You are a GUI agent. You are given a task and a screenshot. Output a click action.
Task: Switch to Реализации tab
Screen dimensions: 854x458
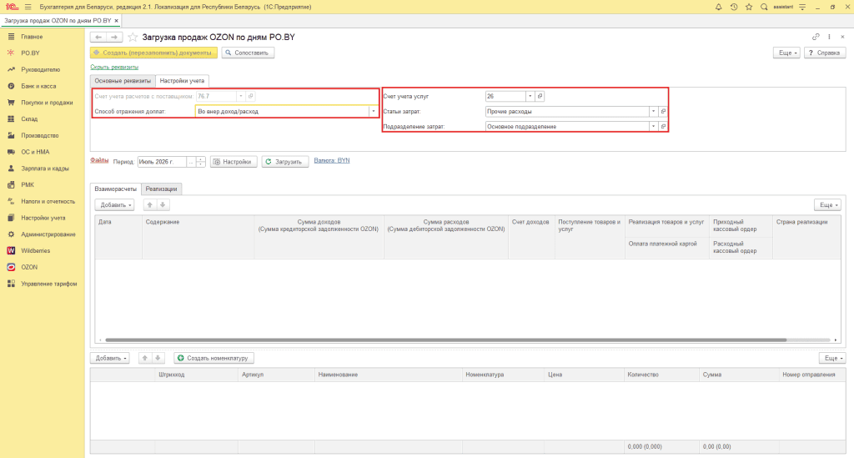pyautogui.click(x=161, y=189)
